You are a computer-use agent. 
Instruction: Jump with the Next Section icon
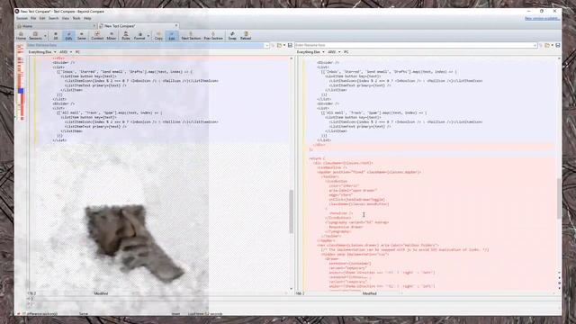point(191,36)
